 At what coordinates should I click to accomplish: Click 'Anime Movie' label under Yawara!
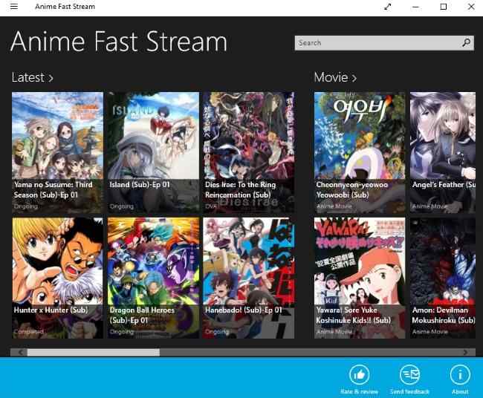coord(334,332)
